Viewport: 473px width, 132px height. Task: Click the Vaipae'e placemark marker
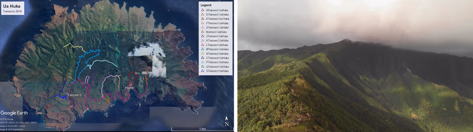(x=67, y=94)
